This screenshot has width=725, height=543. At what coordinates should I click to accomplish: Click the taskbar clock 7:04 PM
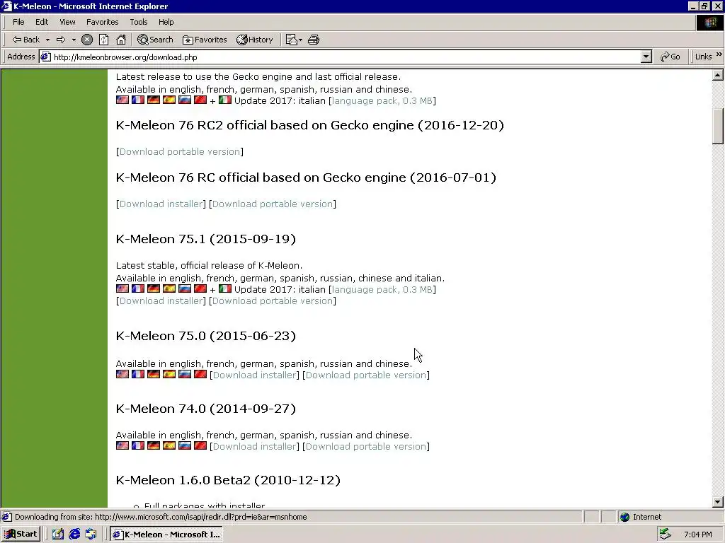(697, 535)
